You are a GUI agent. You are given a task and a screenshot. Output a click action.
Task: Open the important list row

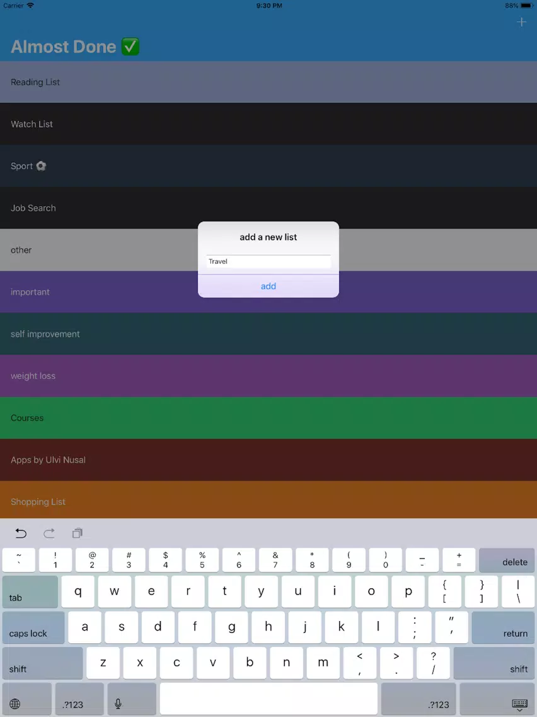tap(268, 292)
